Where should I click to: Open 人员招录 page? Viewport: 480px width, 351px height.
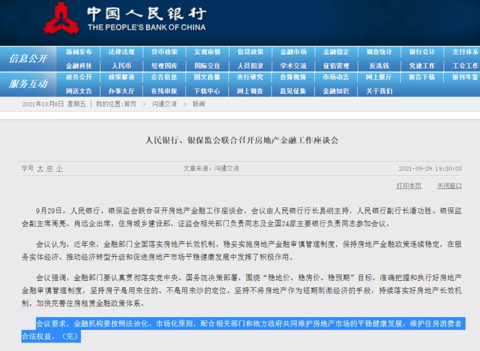point(250,66)
